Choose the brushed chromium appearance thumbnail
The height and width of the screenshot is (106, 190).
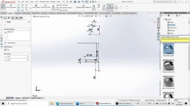point(168,65)
